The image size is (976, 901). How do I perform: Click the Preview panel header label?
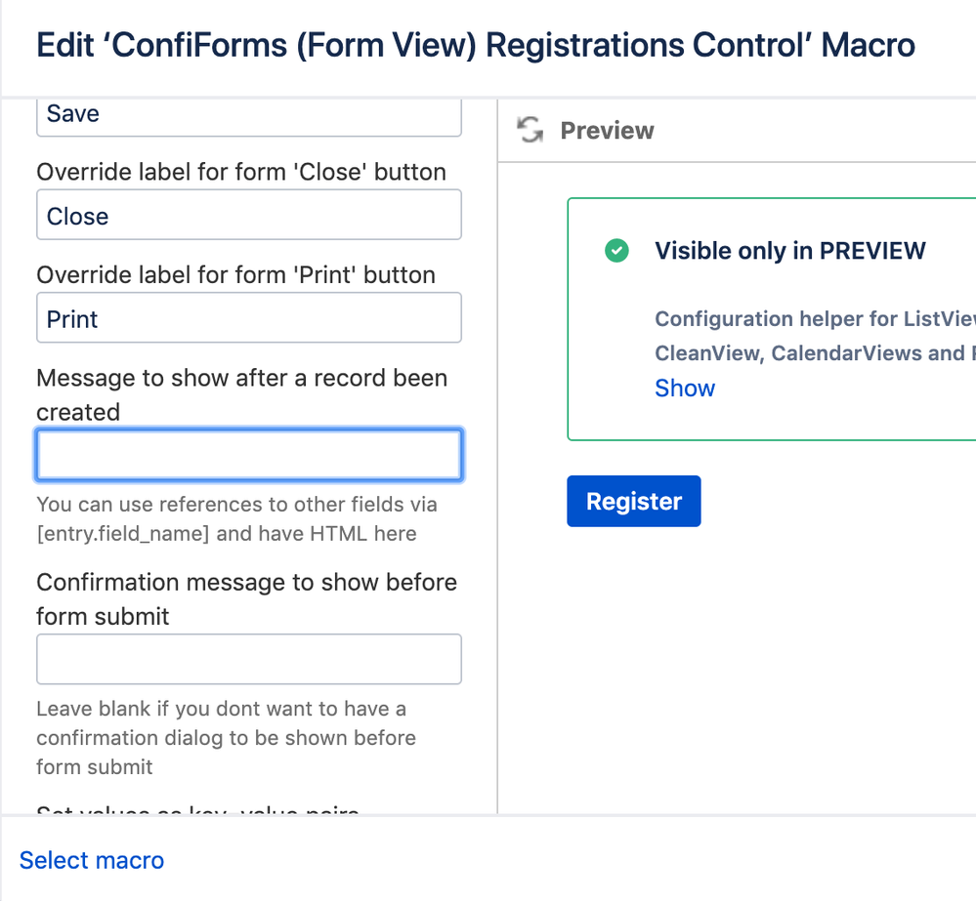click(606, 131)
